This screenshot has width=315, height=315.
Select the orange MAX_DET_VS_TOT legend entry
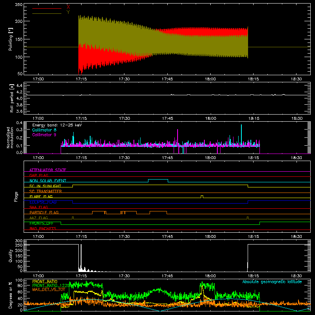49,289
